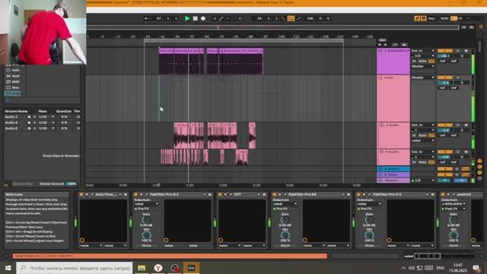Toggle the Draw Mode pencil button
The width and height of the screenshot is (487, 274).
tap(417, 18)
